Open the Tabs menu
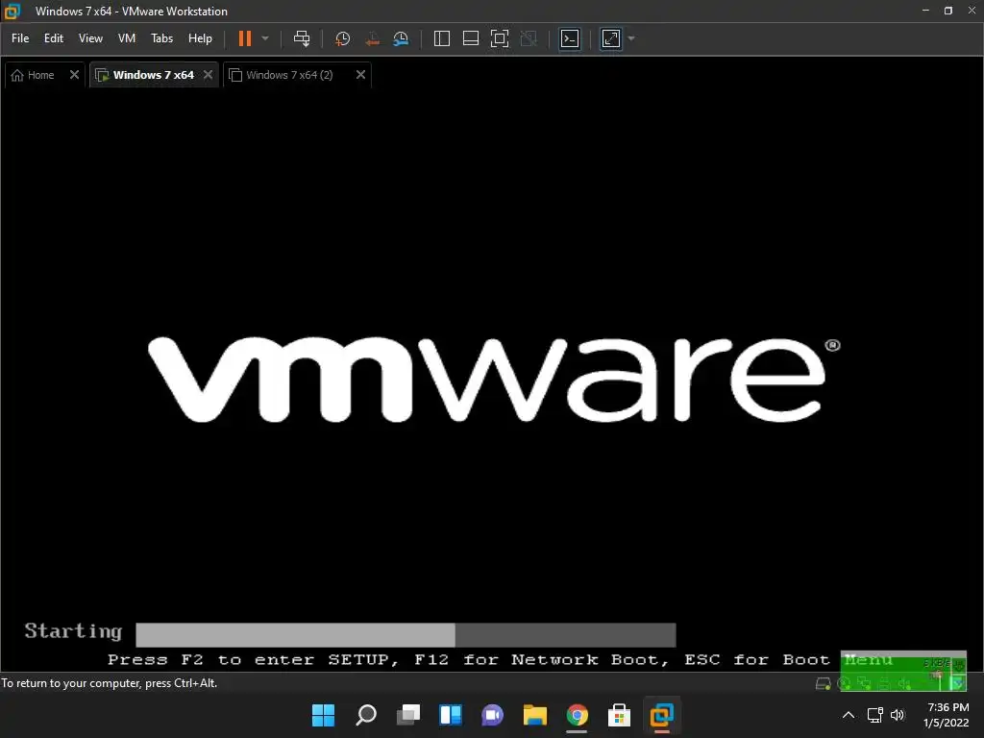The image size is (984, 738). point(161,38)
